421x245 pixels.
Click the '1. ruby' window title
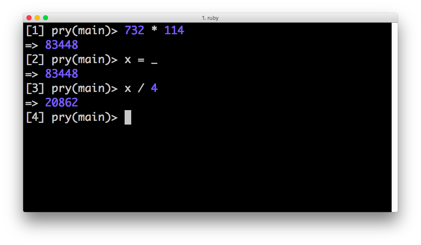click(x=210, y=18)
